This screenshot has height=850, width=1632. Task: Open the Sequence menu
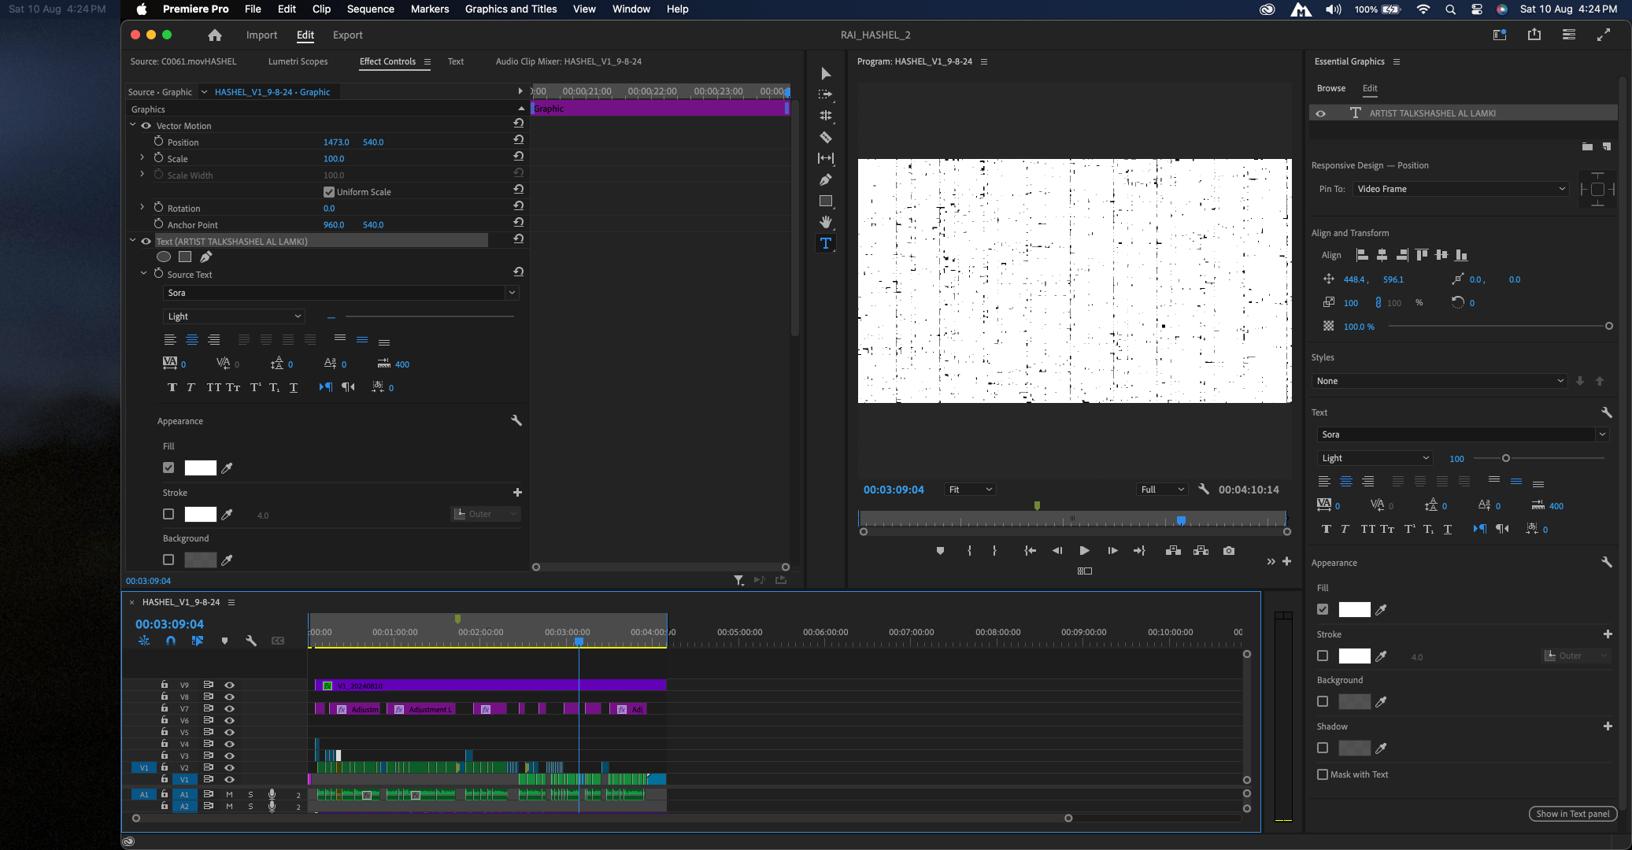(x=370, y=9)
